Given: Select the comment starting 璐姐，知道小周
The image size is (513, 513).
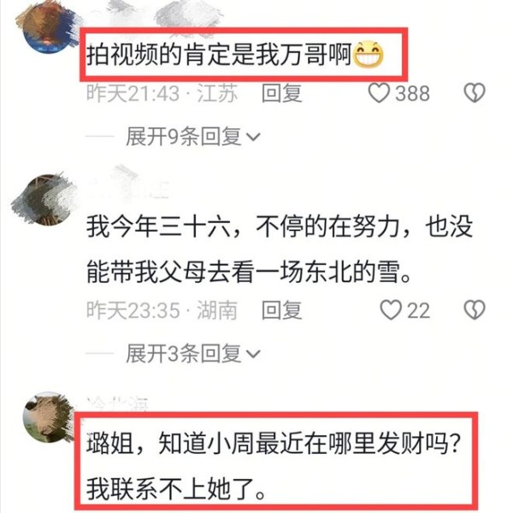Looking at the screenshot, I should click(274, 467).
